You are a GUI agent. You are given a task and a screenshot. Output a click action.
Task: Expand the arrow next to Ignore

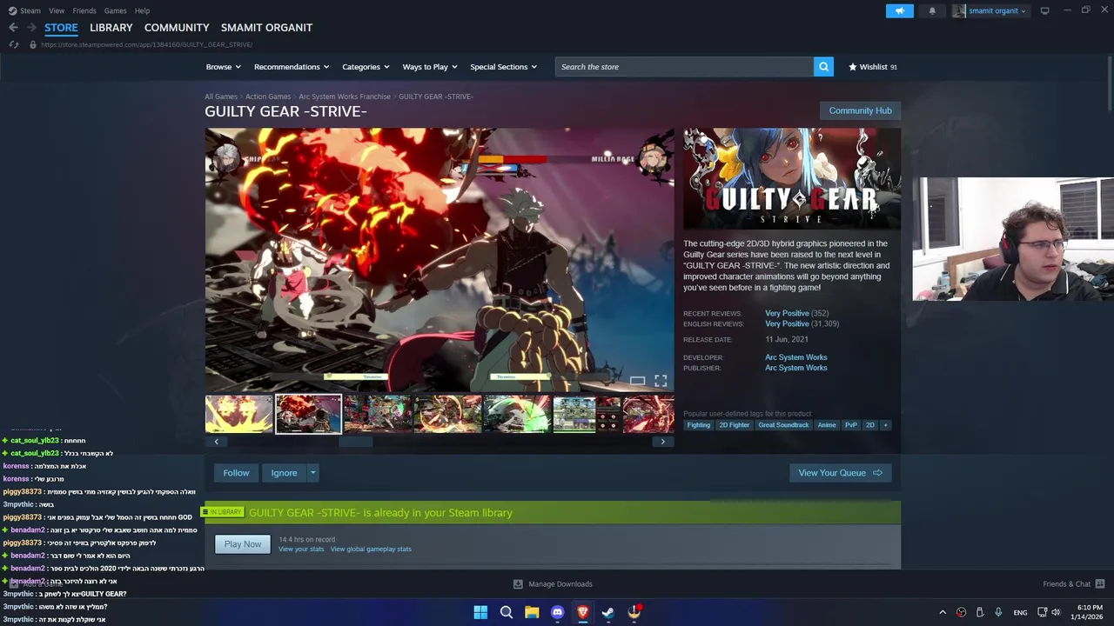pos(312,473)
